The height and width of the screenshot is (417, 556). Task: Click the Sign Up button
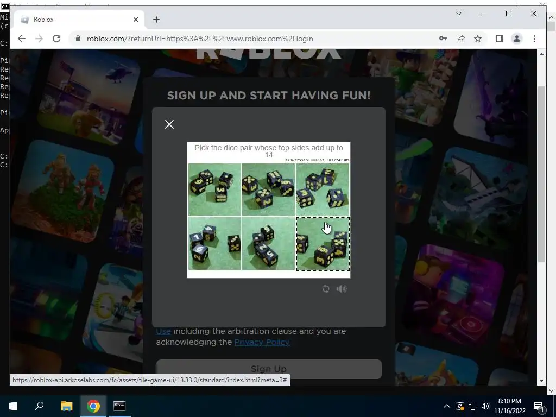(x=268, y=369)
